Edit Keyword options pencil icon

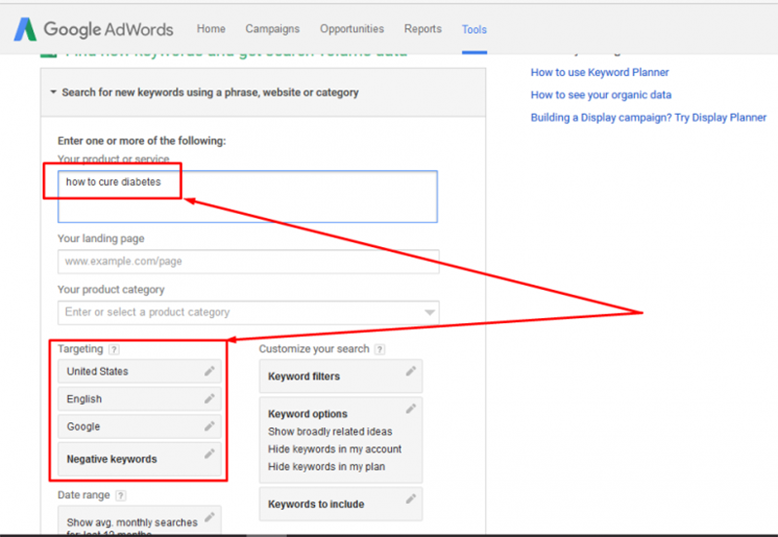click(x=410, y=409)
